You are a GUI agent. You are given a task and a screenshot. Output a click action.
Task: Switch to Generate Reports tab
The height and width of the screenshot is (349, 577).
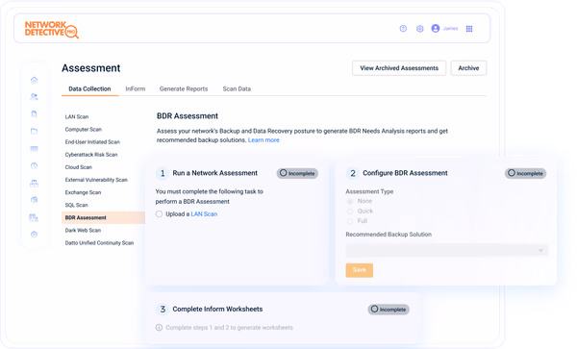184,88
